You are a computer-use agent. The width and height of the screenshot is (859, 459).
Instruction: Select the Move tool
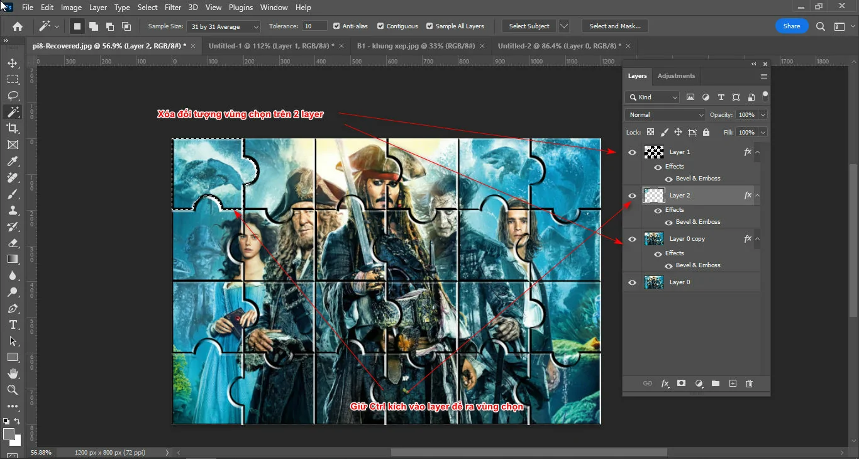(x=13, y=63)
